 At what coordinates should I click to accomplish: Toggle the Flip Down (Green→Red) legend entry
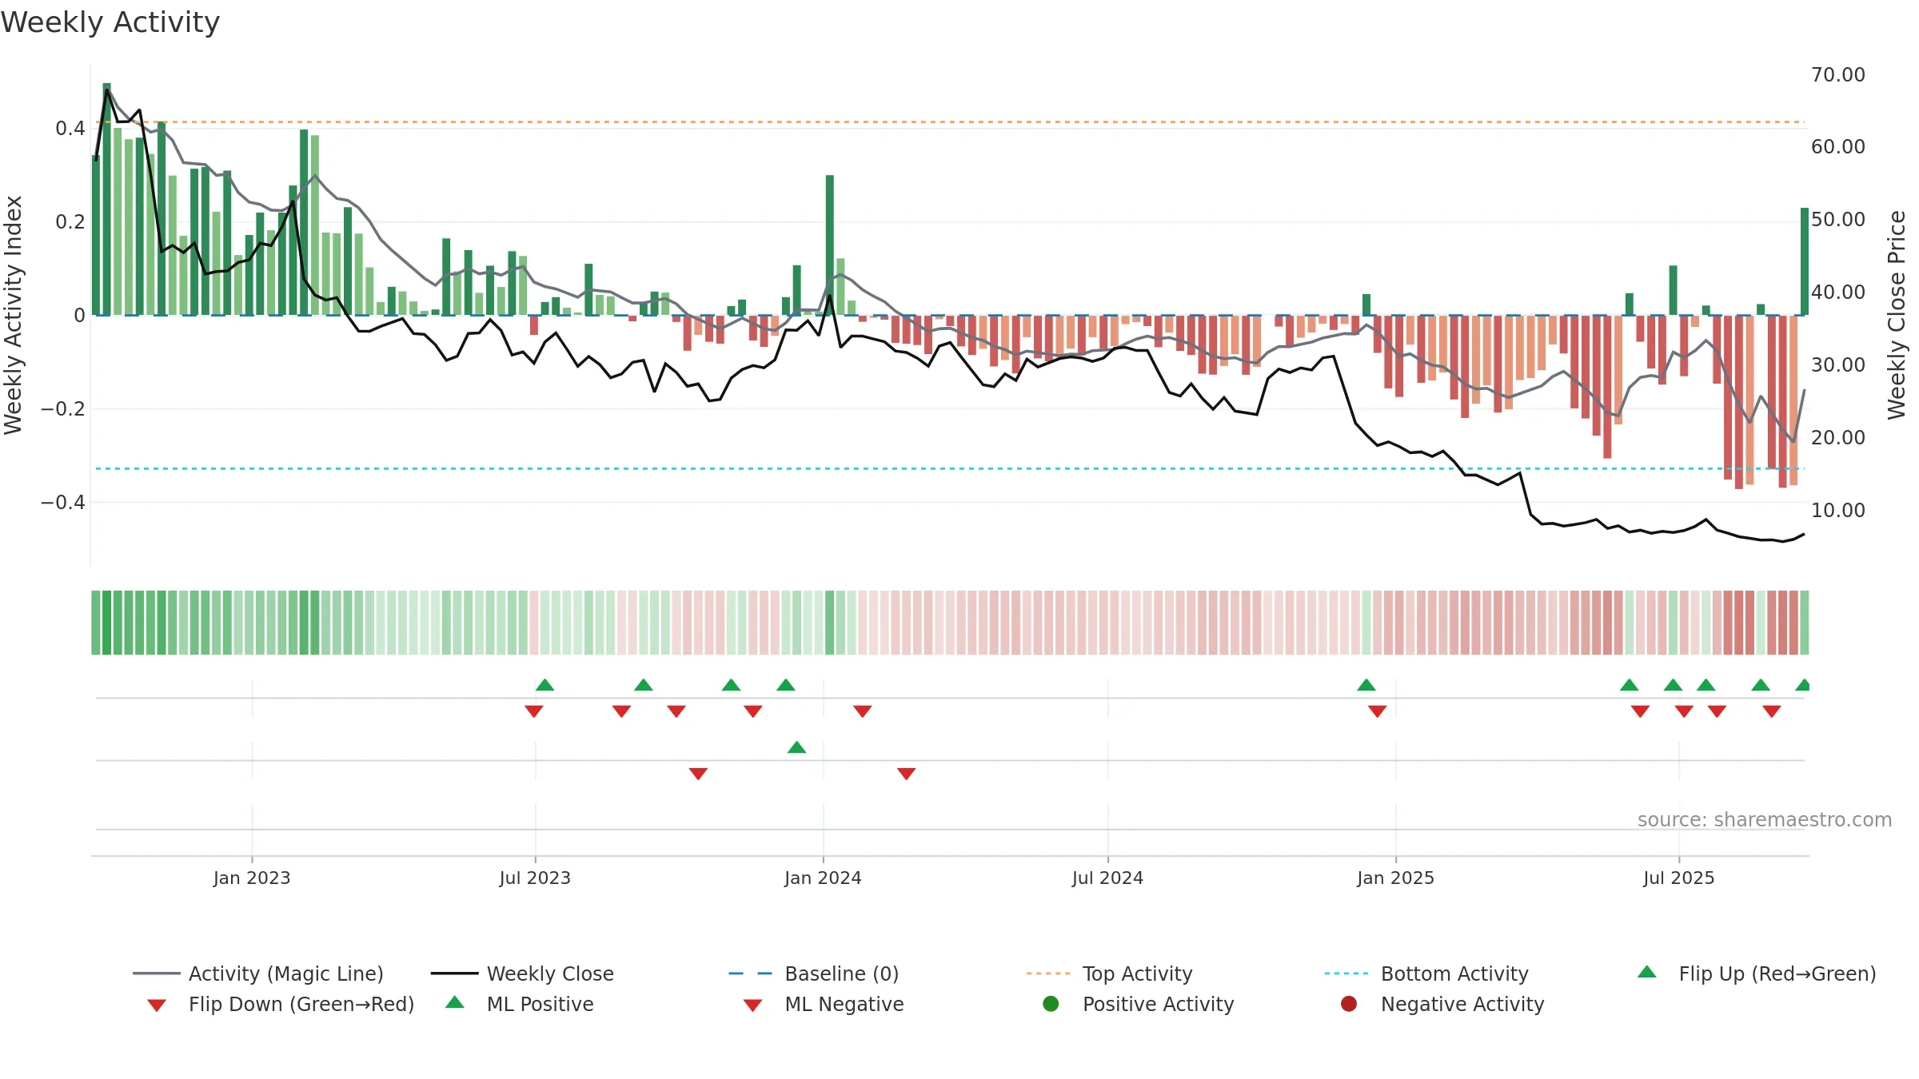point(281,1004)
